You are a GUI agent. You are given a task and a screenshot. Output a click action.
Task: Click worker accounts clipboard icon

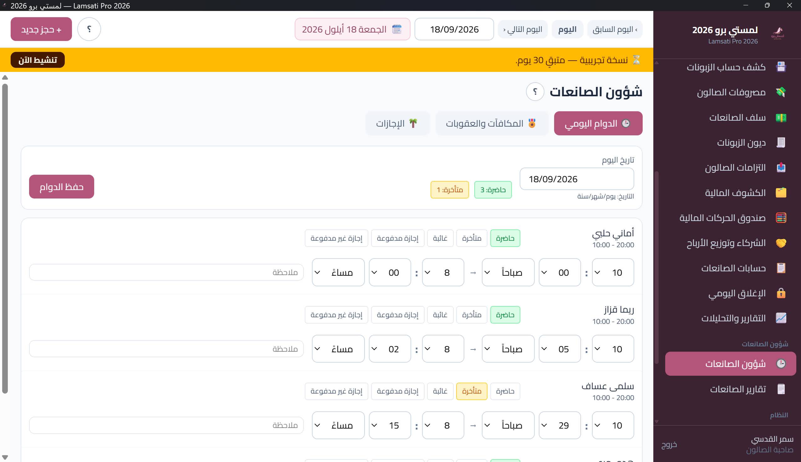781,268
